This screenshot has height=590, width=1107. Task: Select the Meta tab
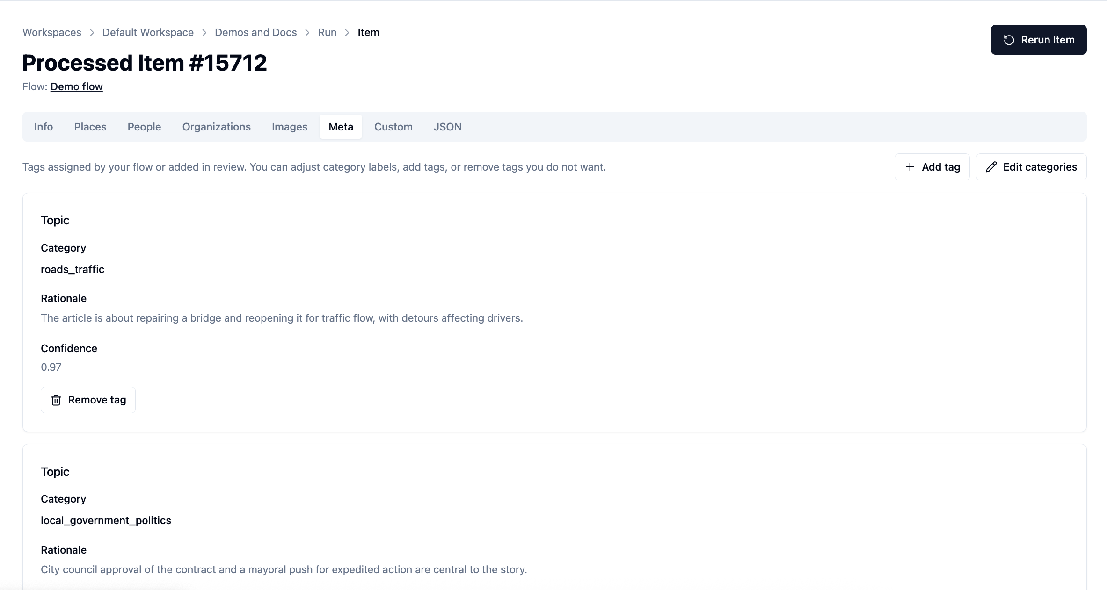[x=341, y=127]
